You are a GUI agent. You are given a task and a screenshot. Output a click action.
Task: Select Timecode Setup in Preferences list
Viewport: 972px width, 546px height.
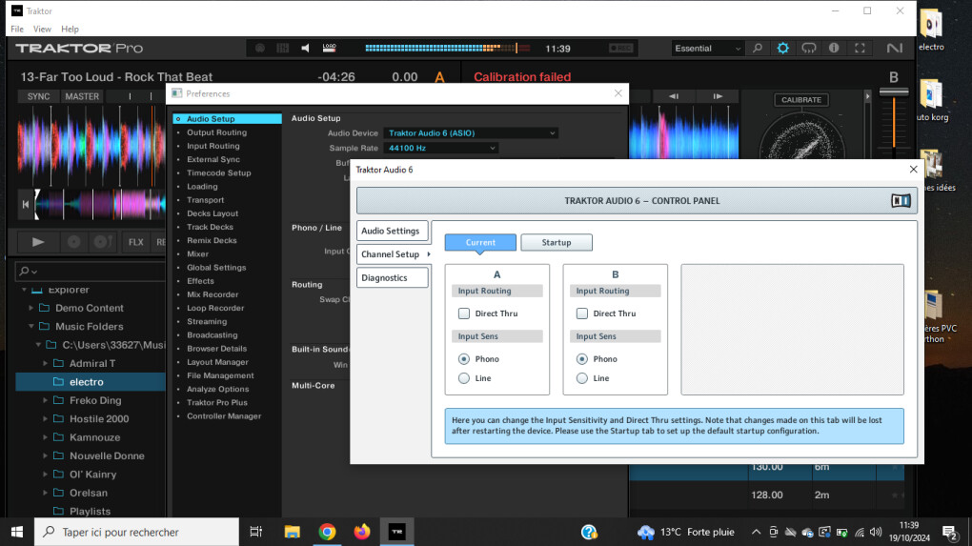219,172
